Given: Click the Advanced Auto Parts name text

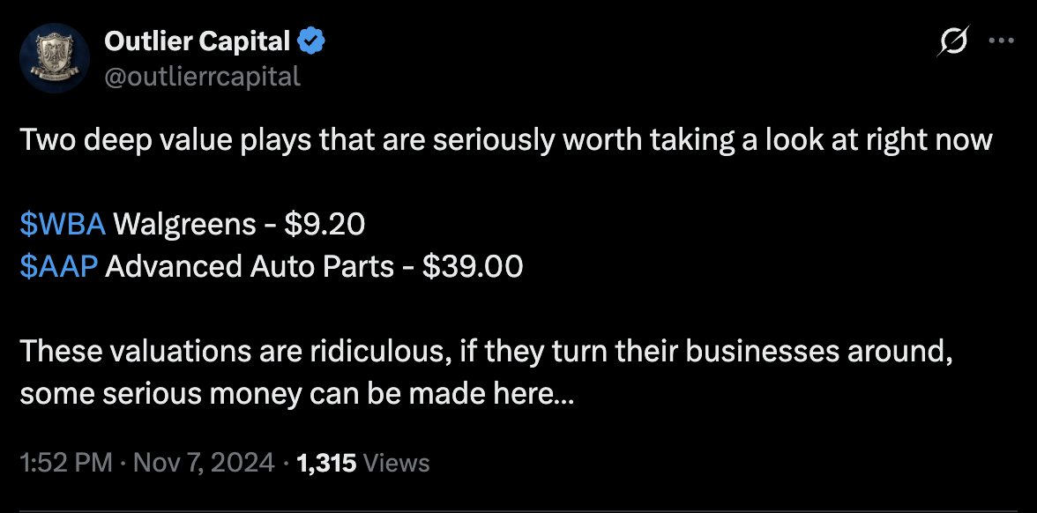Looking at the screenshot, I should pyautogui.click(x=250, y=266).
